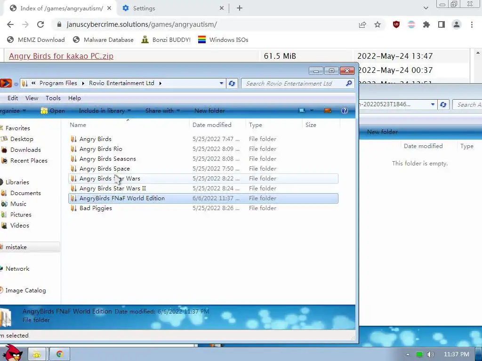Viewport: 482px width, 361px height.
Task: Toggle the preview pane icon
Action: pyautogui.click(x=328, y=110)
